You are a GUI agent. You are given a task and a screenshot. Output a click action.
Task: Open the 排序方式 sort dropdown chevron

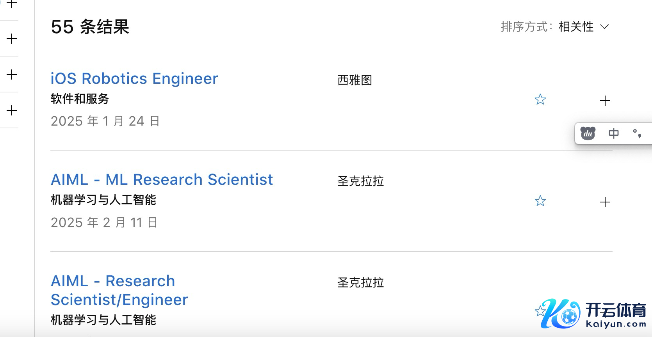point(604,27)
